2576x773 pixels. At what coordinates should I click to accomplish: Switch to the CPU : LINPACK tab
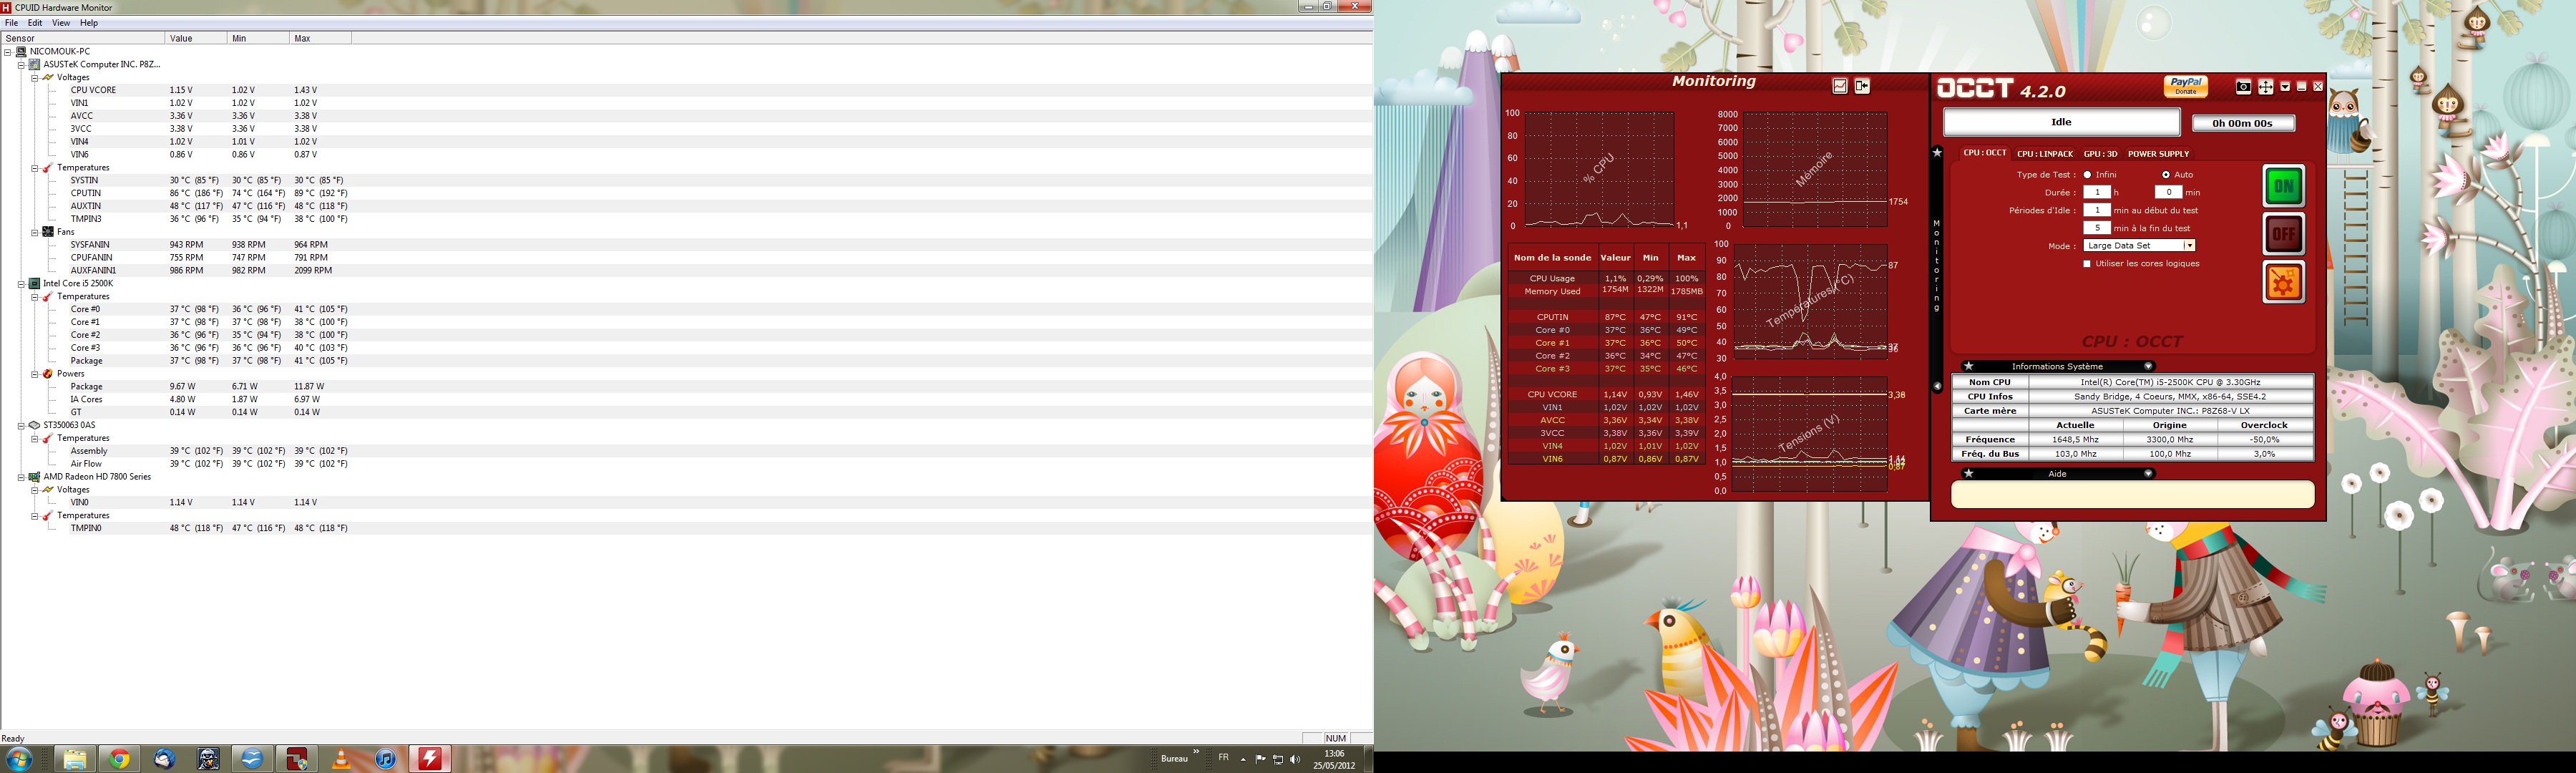coord(2044,154)
